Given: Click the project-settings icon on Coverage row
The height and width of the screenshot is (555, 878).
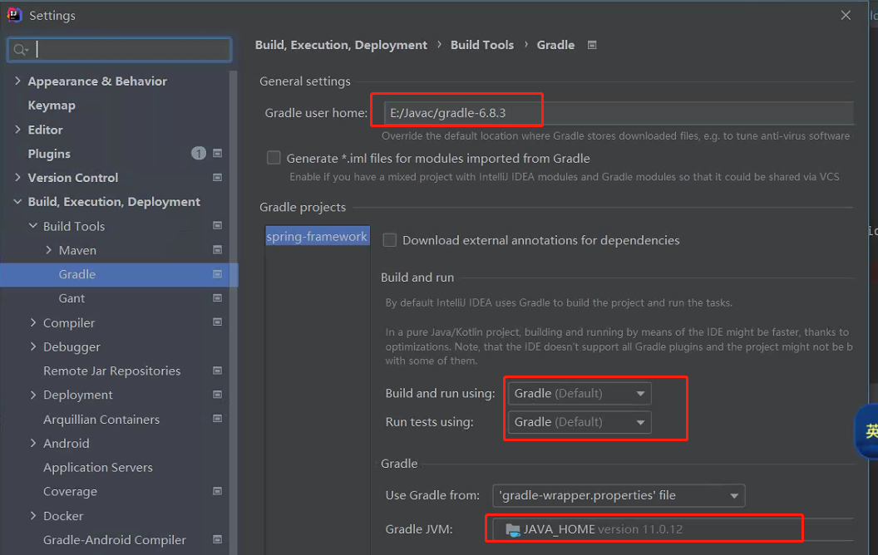Looking at the screenshot, I should click(218, 491).
